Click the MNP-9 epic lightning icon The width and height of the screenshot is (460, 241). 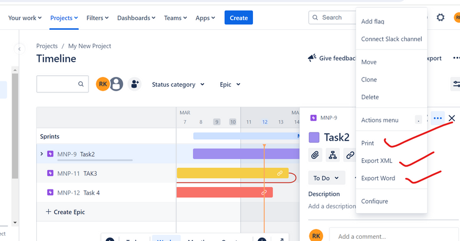tap(50, 154)
